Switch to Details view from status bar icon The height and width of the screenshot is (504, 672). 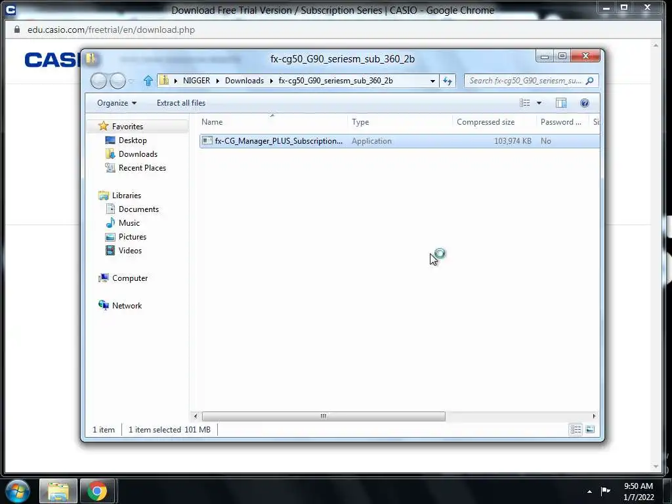point(576,429)
